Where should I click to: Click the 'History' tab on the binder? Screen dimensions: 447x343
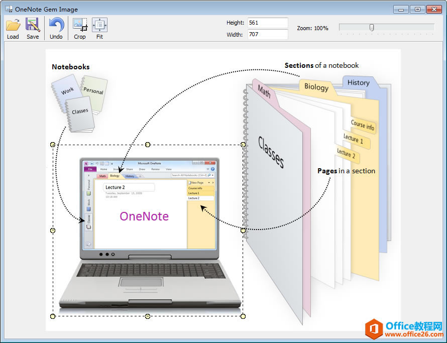click(358, 82)
